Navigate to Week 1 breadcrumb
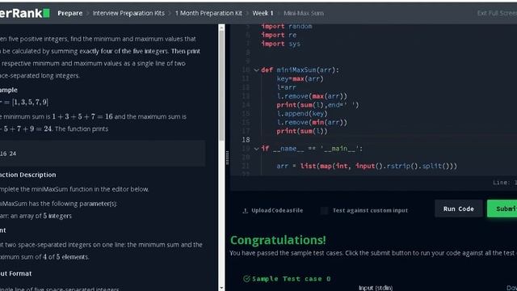The height and width of the screenshot is (291, 517). [263, 13]
